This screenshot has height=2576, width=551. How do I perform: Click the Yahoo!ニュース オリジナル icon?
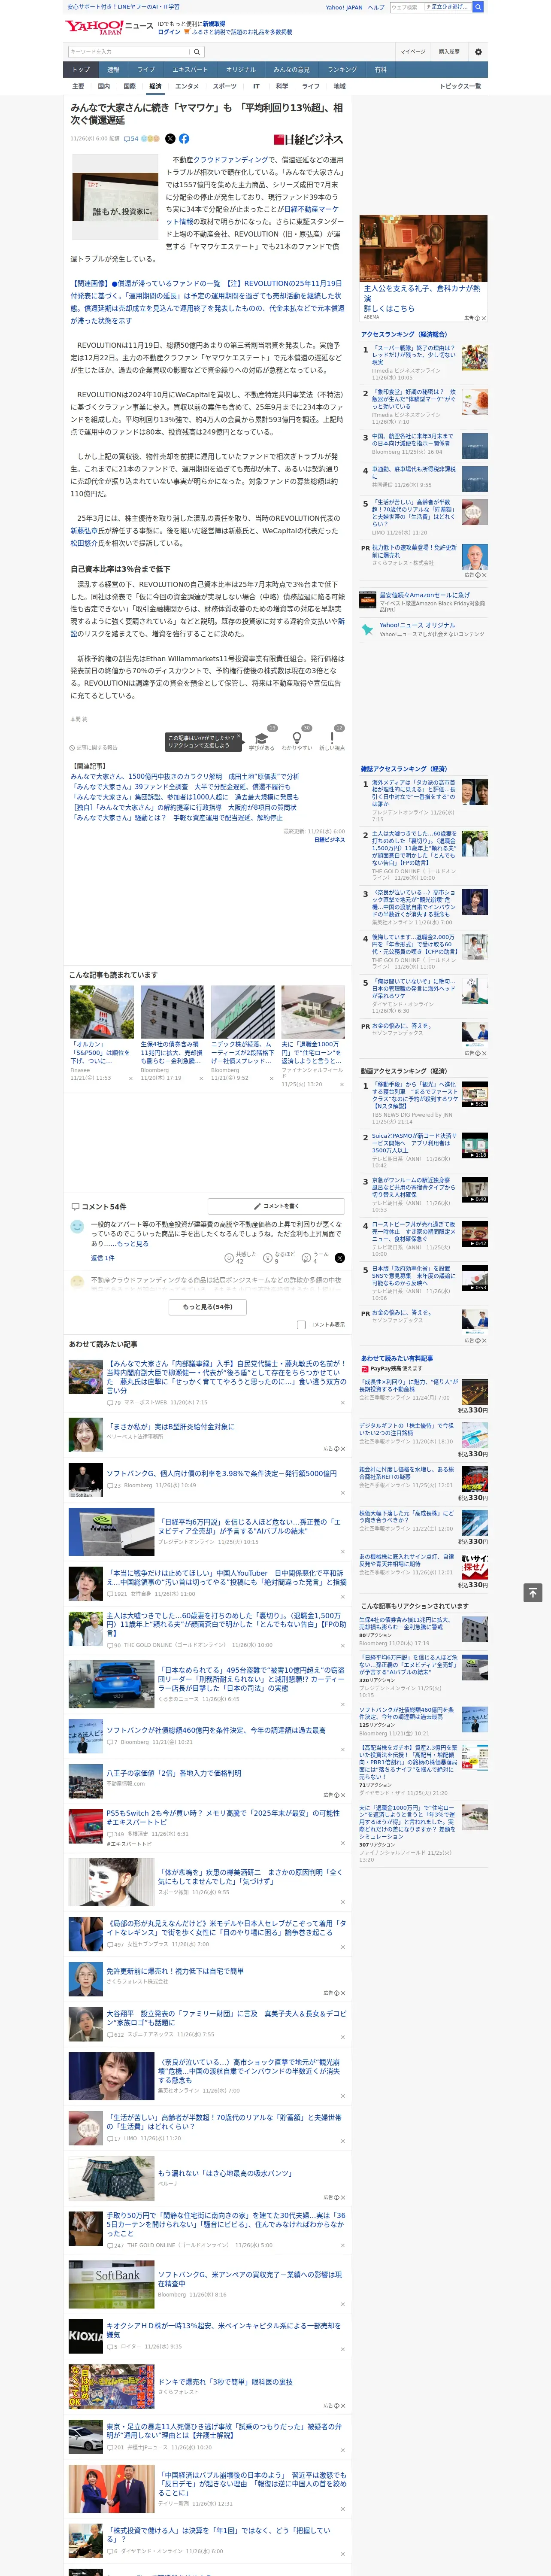click(368, 629)
